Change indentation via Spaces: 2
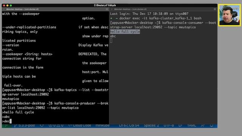 (x=151, y=125)
